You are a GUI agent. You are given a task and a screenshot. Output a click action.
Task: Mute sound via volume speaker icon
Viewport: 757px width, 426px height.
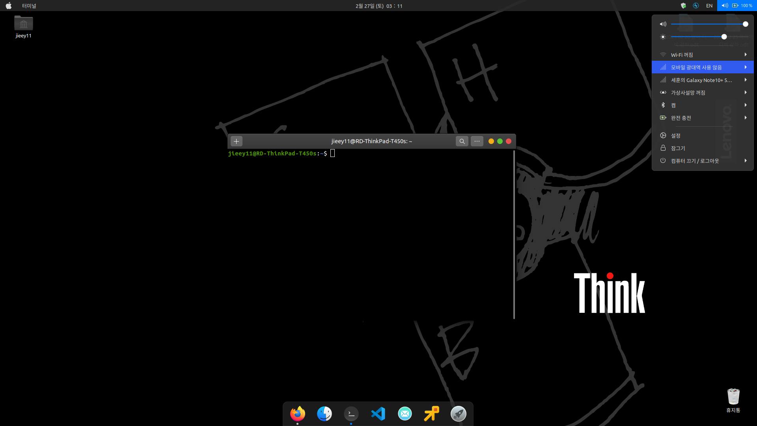click(x=663, y=24)
